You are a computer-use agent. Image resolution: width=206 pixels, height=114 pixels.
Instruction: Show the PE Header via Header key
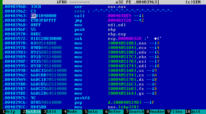pos(156,112)
